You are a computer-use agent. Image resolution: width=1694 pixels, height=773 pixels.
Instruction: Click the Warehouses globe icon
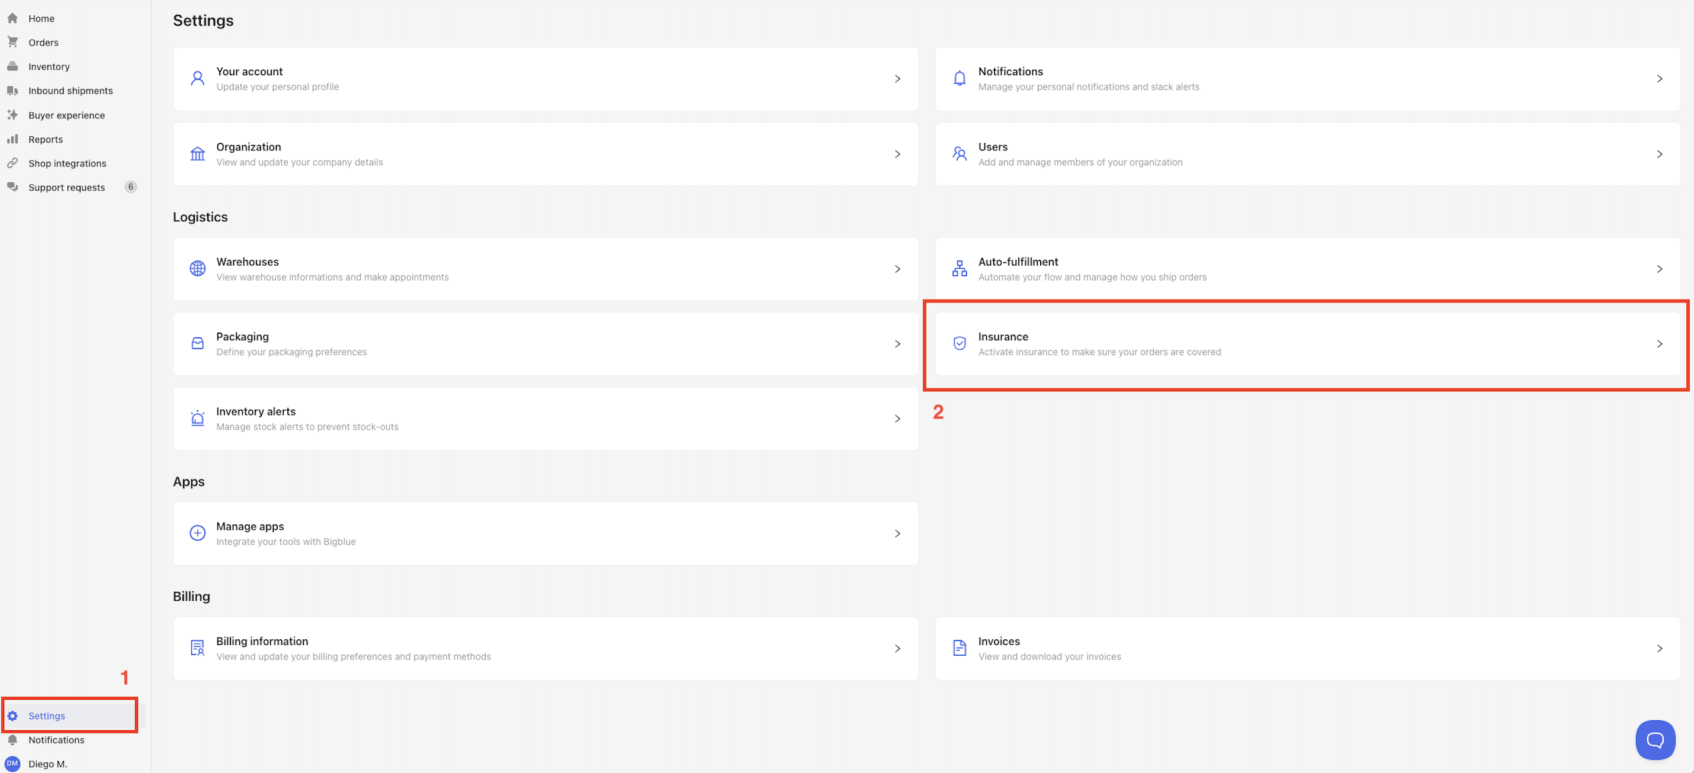tap(197, 269)
